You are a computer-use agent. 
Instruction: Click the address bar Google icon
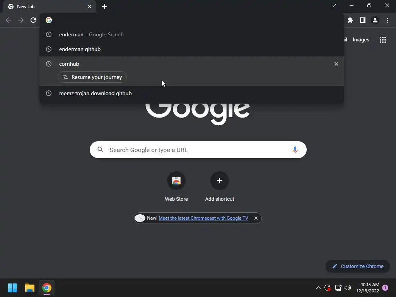(49, 20)
